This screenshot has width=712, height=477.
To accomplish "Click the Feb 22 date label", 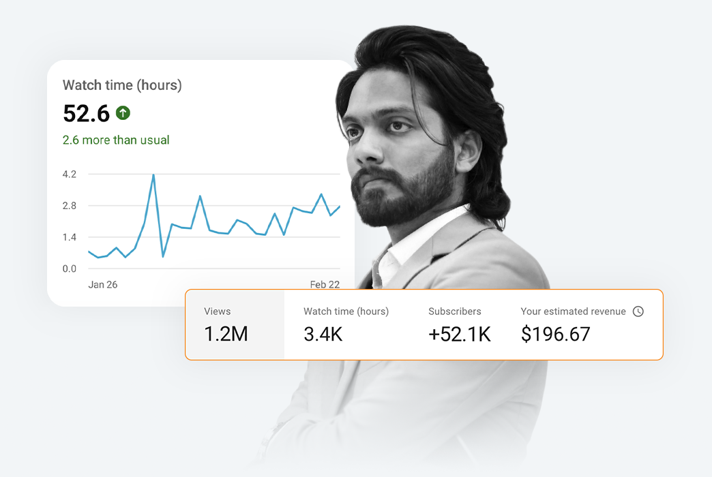I will coord(325,285).
